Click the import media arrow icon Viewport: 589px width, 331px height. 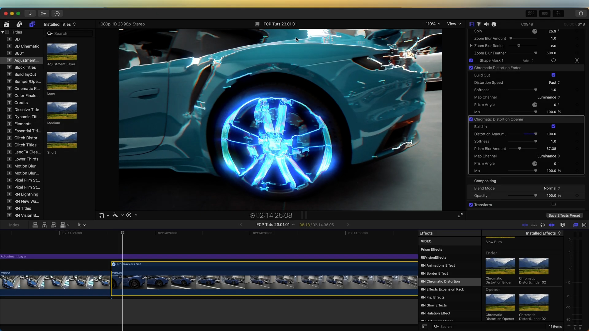[x=30, y=13]
